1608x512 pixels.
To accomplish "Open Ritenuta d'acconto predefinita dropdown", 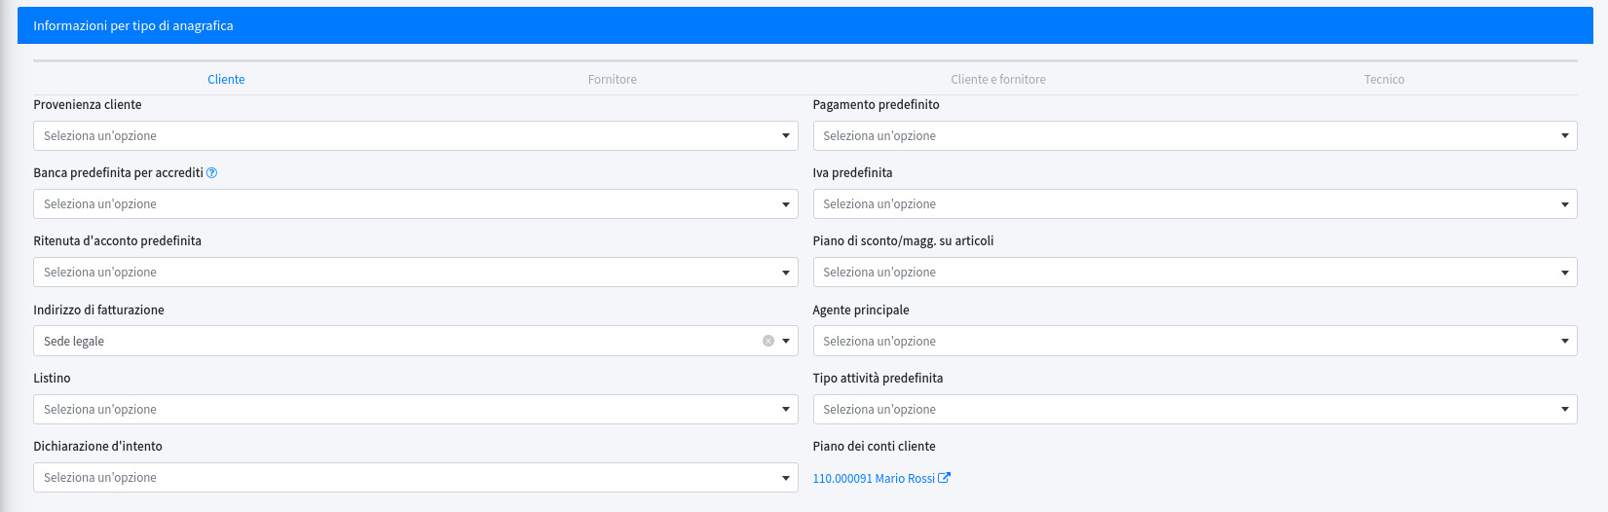I will (x=415, y=273).
